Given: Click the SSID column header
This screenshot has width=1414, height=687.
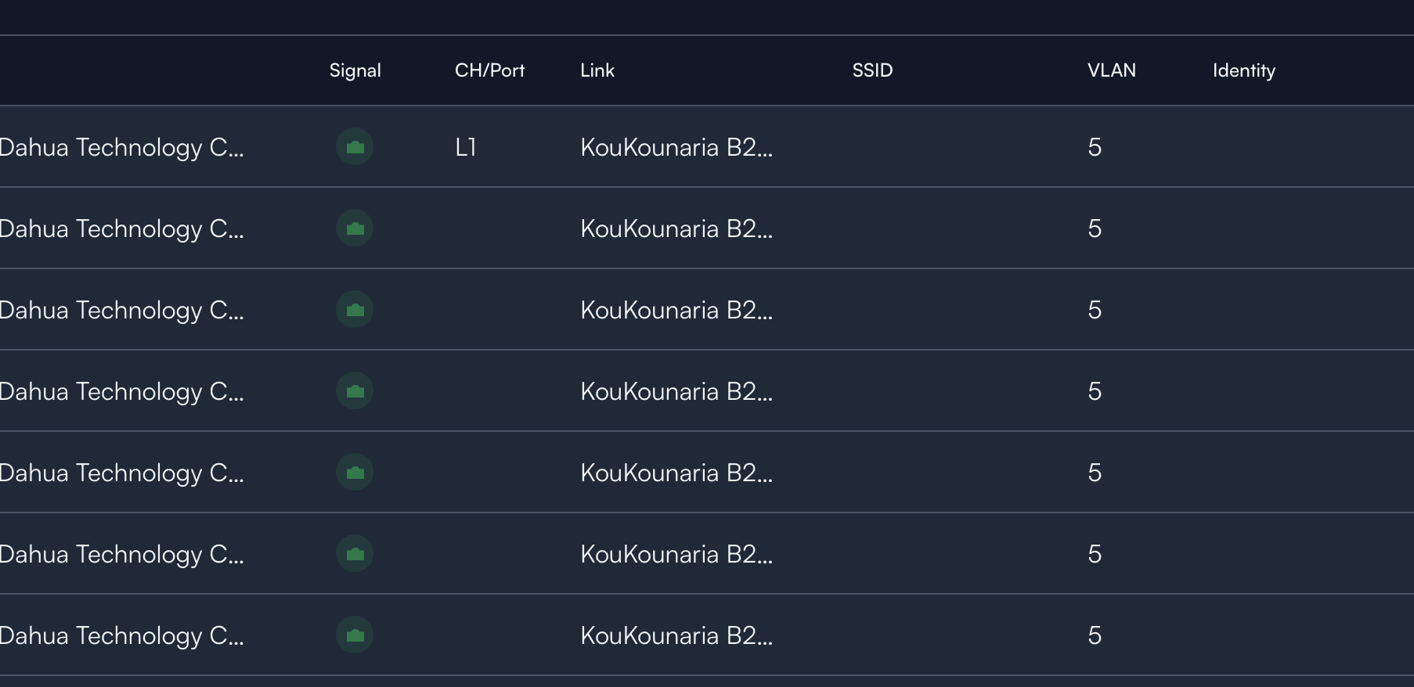Looking at the screenshot, I should pos(872,70).
